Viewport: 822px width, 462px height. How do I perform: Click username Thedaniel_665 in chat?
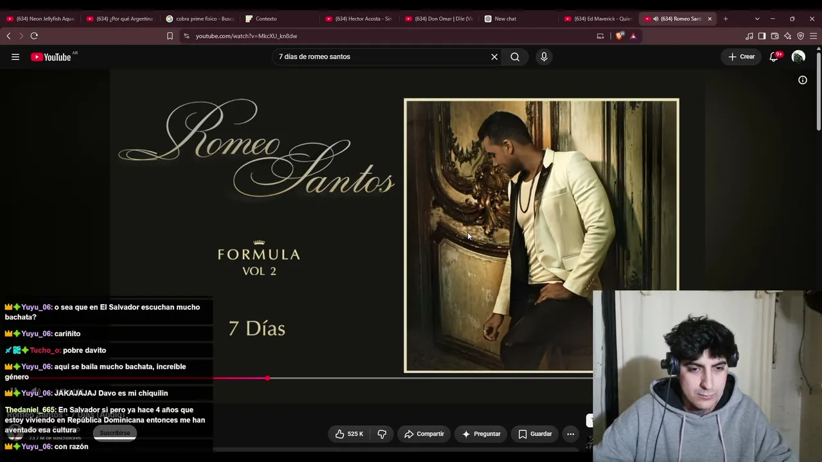pos(30,410)
